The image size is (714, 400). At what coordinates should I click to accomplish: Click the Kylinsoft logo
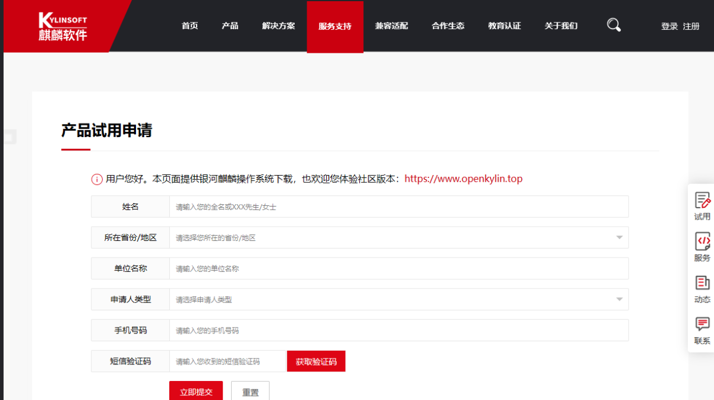click(62, 27)
